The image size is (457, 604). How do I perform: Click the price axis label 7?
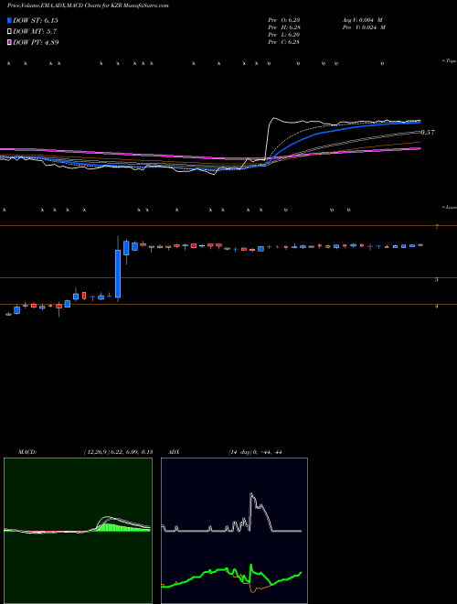click(x=437, y=227)
